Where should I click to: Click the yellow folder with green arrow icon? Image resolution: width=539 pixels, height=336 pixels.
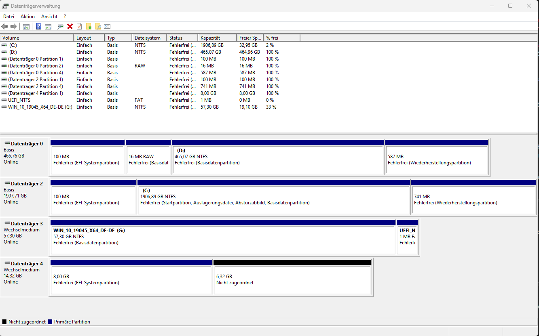(89, 26)
